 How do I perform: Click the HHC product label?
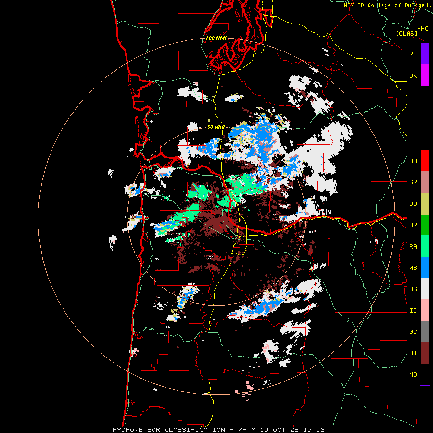423,29
